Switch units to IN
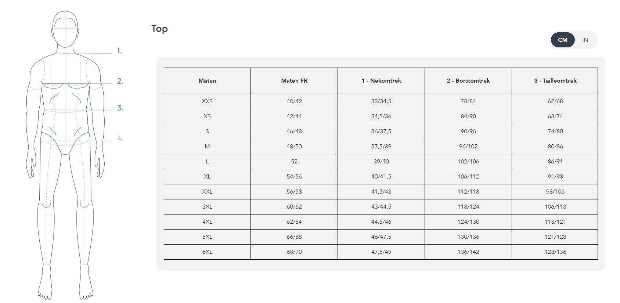Image resolution: width=620 pixels, height=303 pixels. pos(585,40)
